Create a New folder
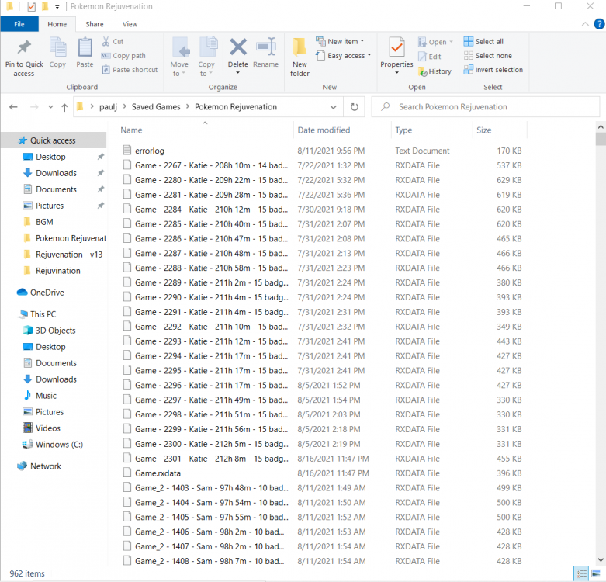The height and width of the screenshot is (582, 606). tap(300, 57)
